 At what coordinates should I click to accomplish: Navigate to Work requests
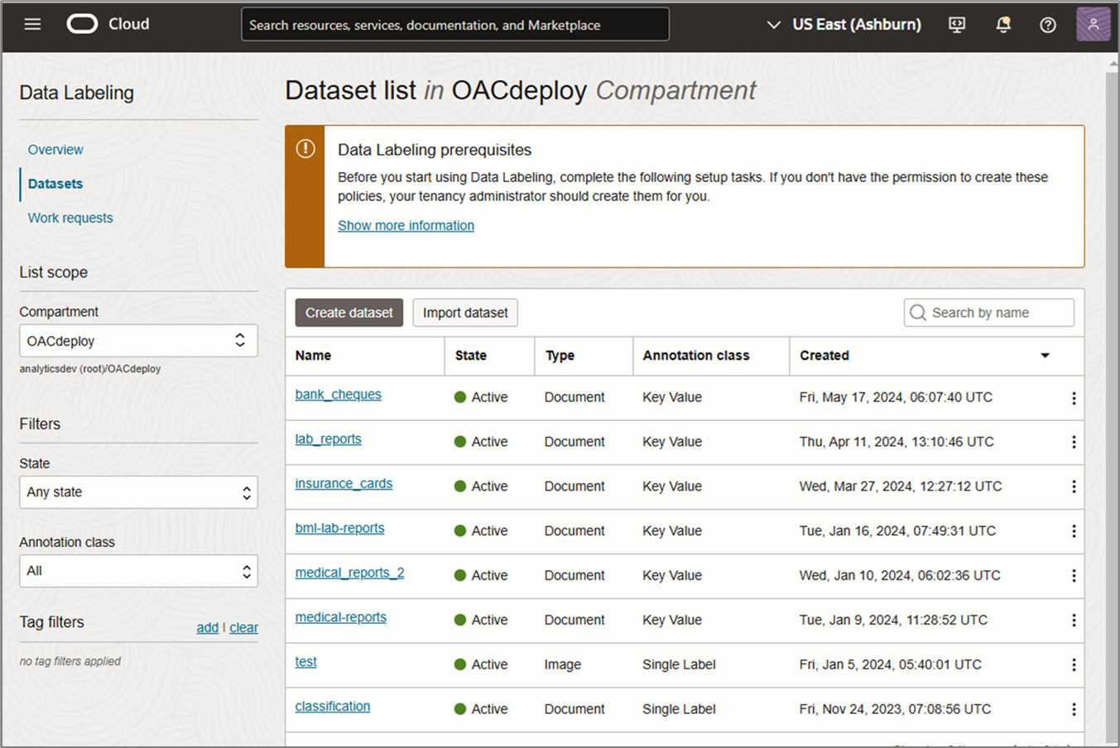(70, 218)
